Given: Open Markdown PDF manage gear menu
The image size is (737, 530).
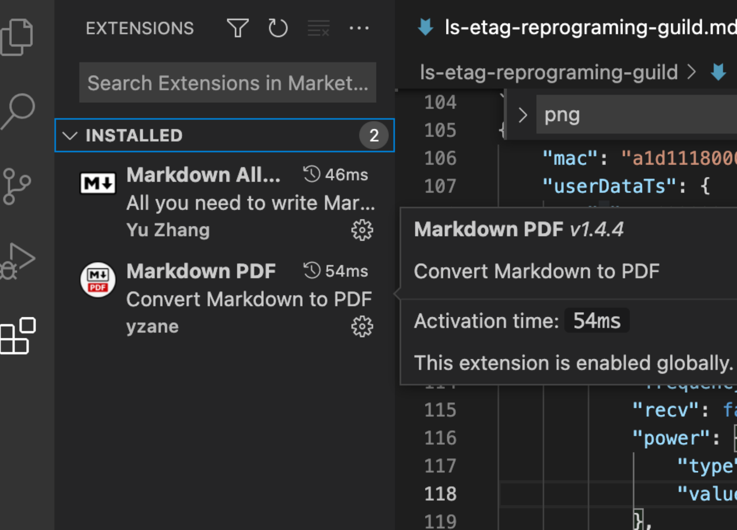Looking at the screenshot, I should [x=362, y=326].
